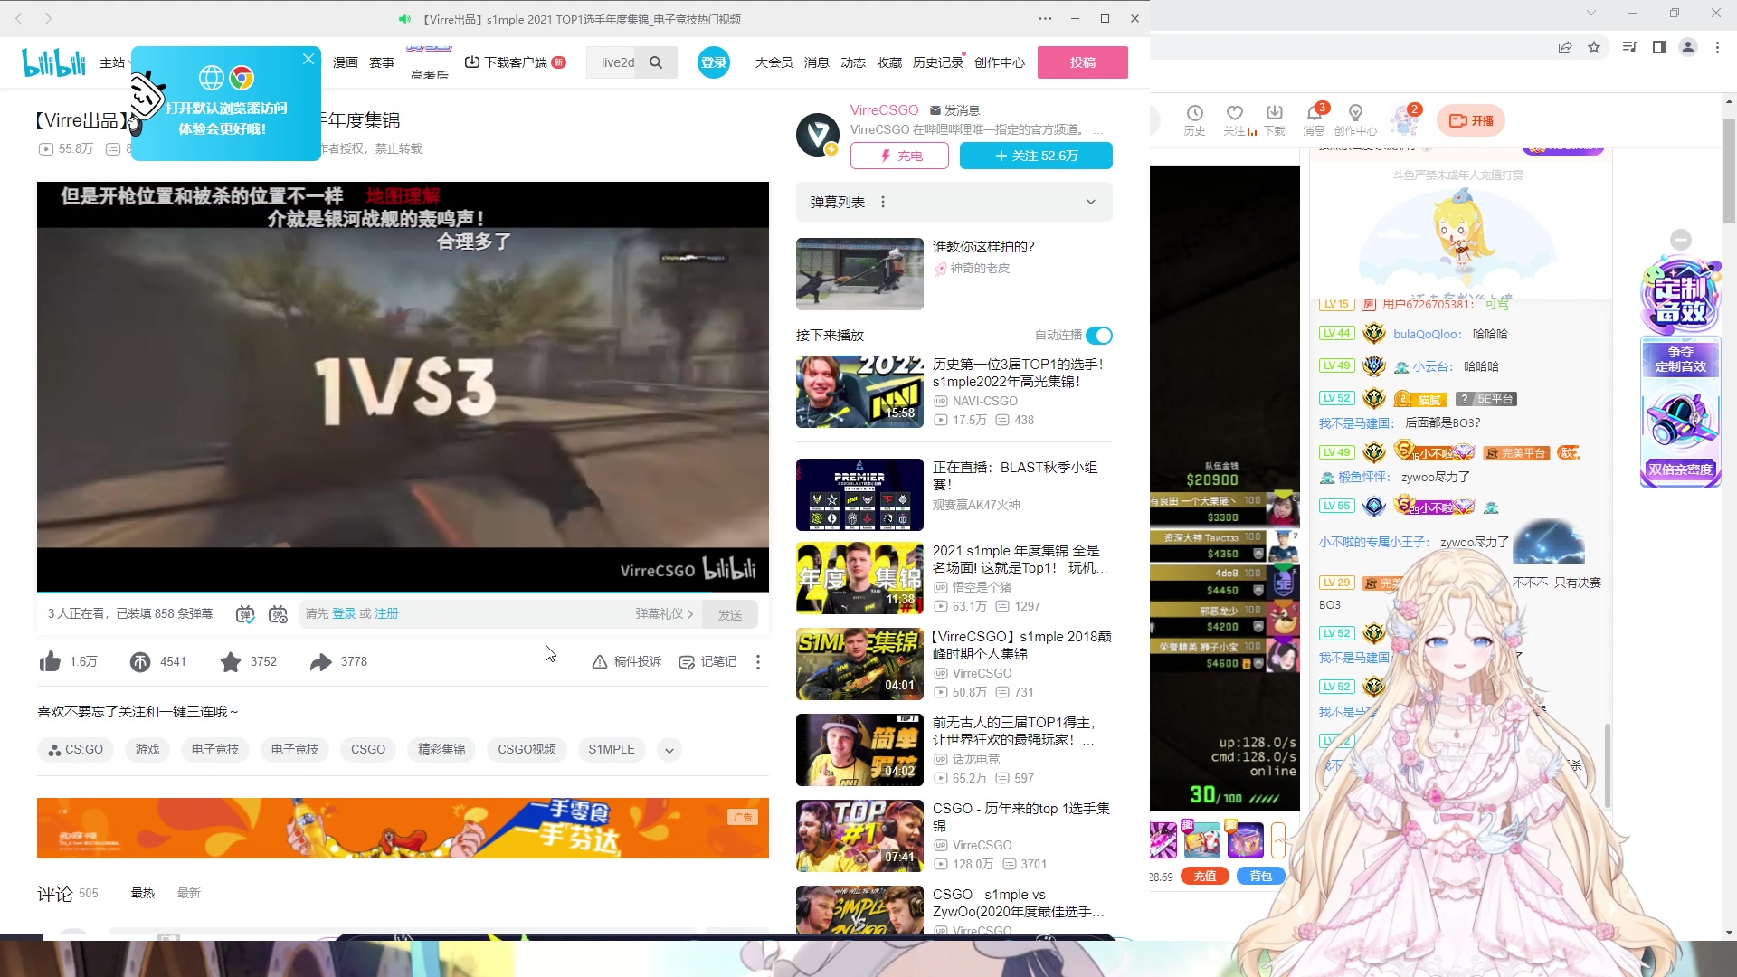Toggle auto-play 自动连播 switch
The image size is (1737, 977).
click(x=1099, y=336)
